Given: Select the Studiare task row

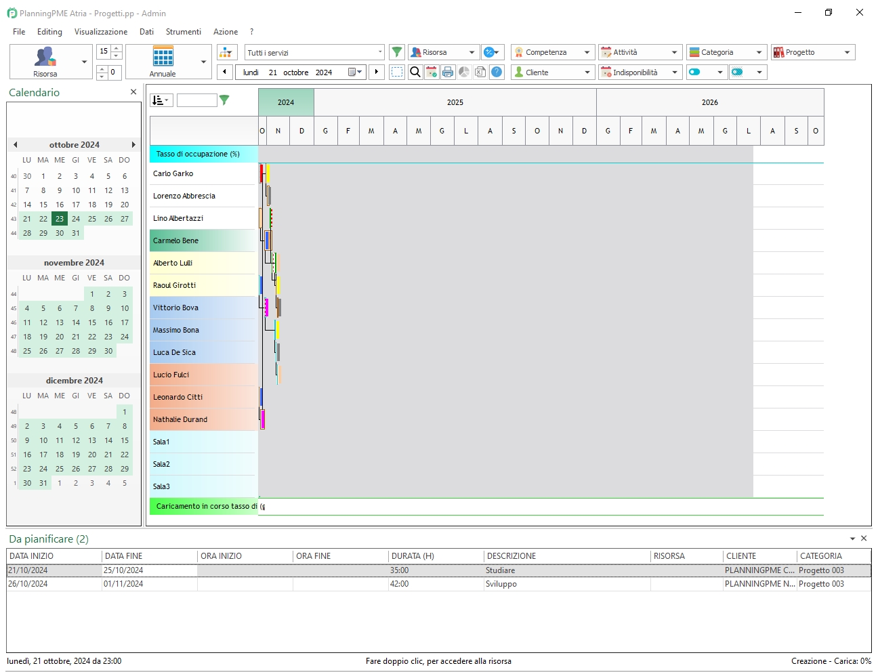Looking at the screenshot, I should click(439, 570).
